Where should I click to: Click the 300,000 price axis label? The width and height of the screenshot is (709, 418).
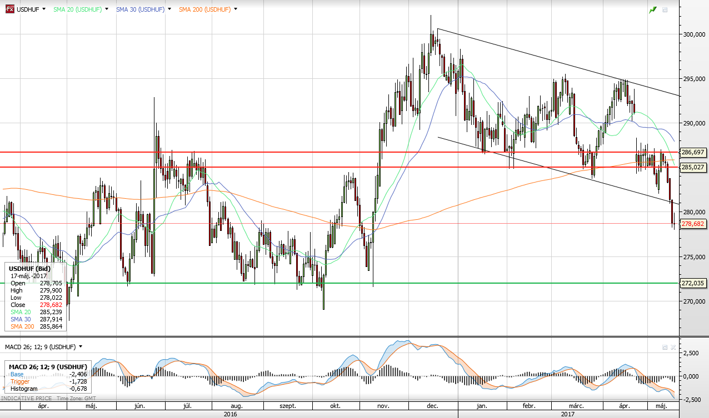[x=693, y=34]
